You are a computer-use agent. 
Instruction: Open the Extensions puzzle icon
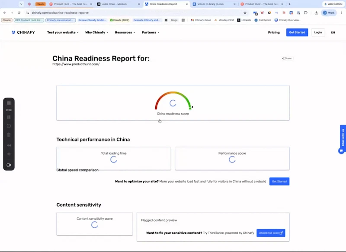coord(306,13)
